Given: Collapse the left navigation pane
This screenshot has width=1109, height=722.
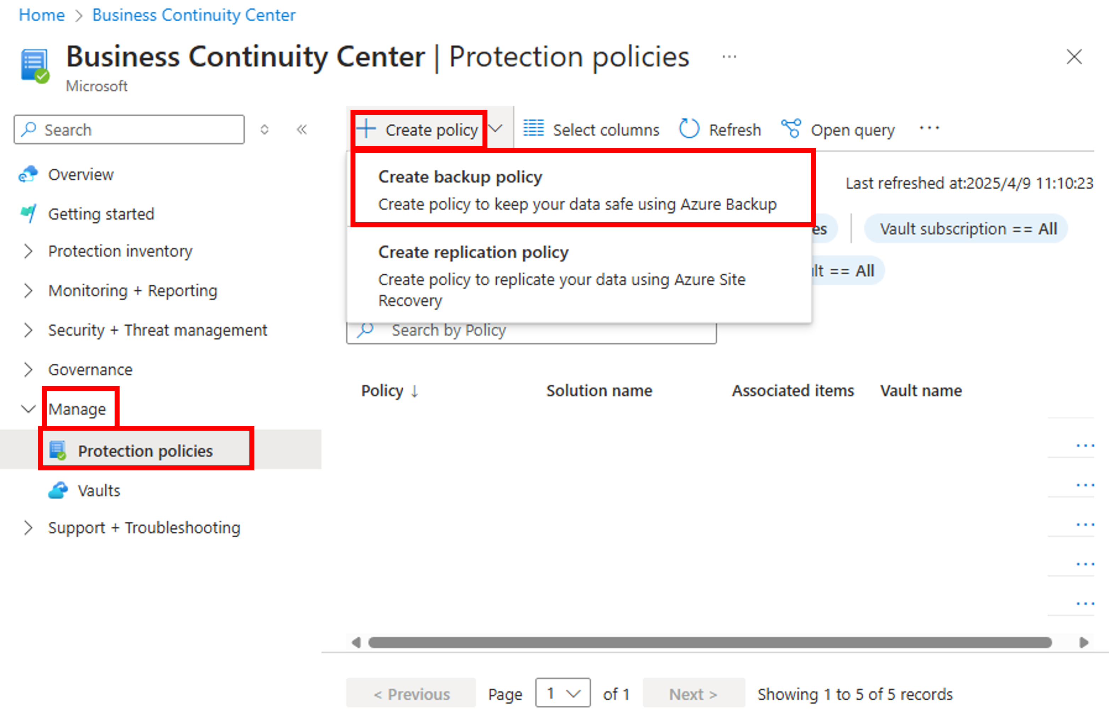Looking at the screenshot, I should click(302, 129).
